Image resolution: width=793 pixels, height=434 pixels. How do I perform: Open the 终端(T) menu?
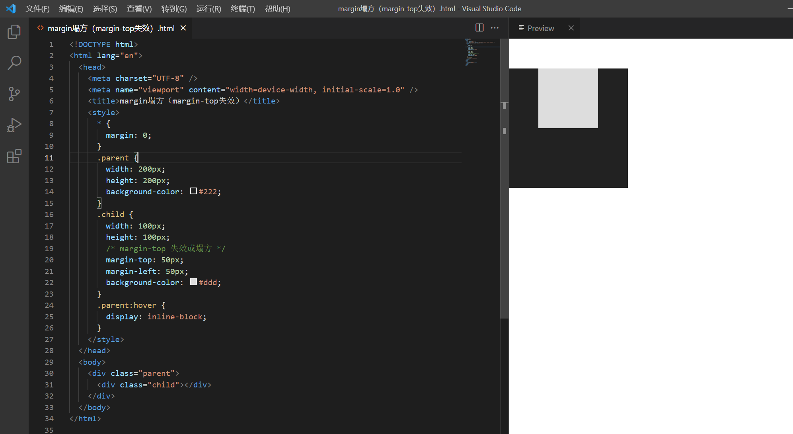click(242, 9)
